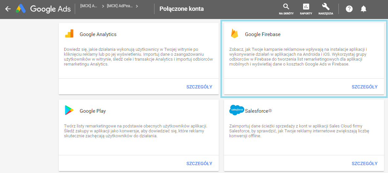388x173 pixels.
Task: Click the Google Play triangle logo
Action: tap(69, 110)
